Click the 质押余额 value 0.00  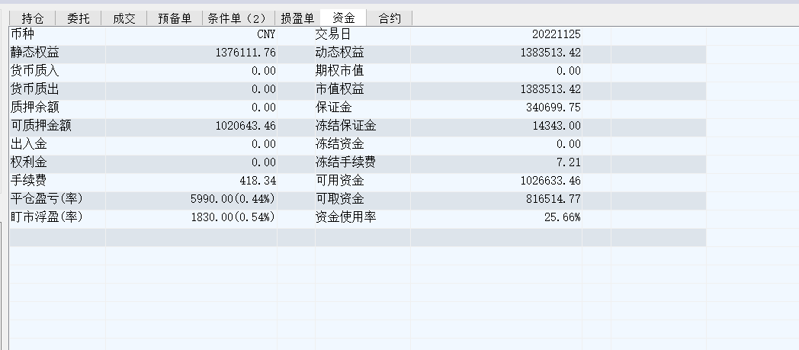pos(264,108)
